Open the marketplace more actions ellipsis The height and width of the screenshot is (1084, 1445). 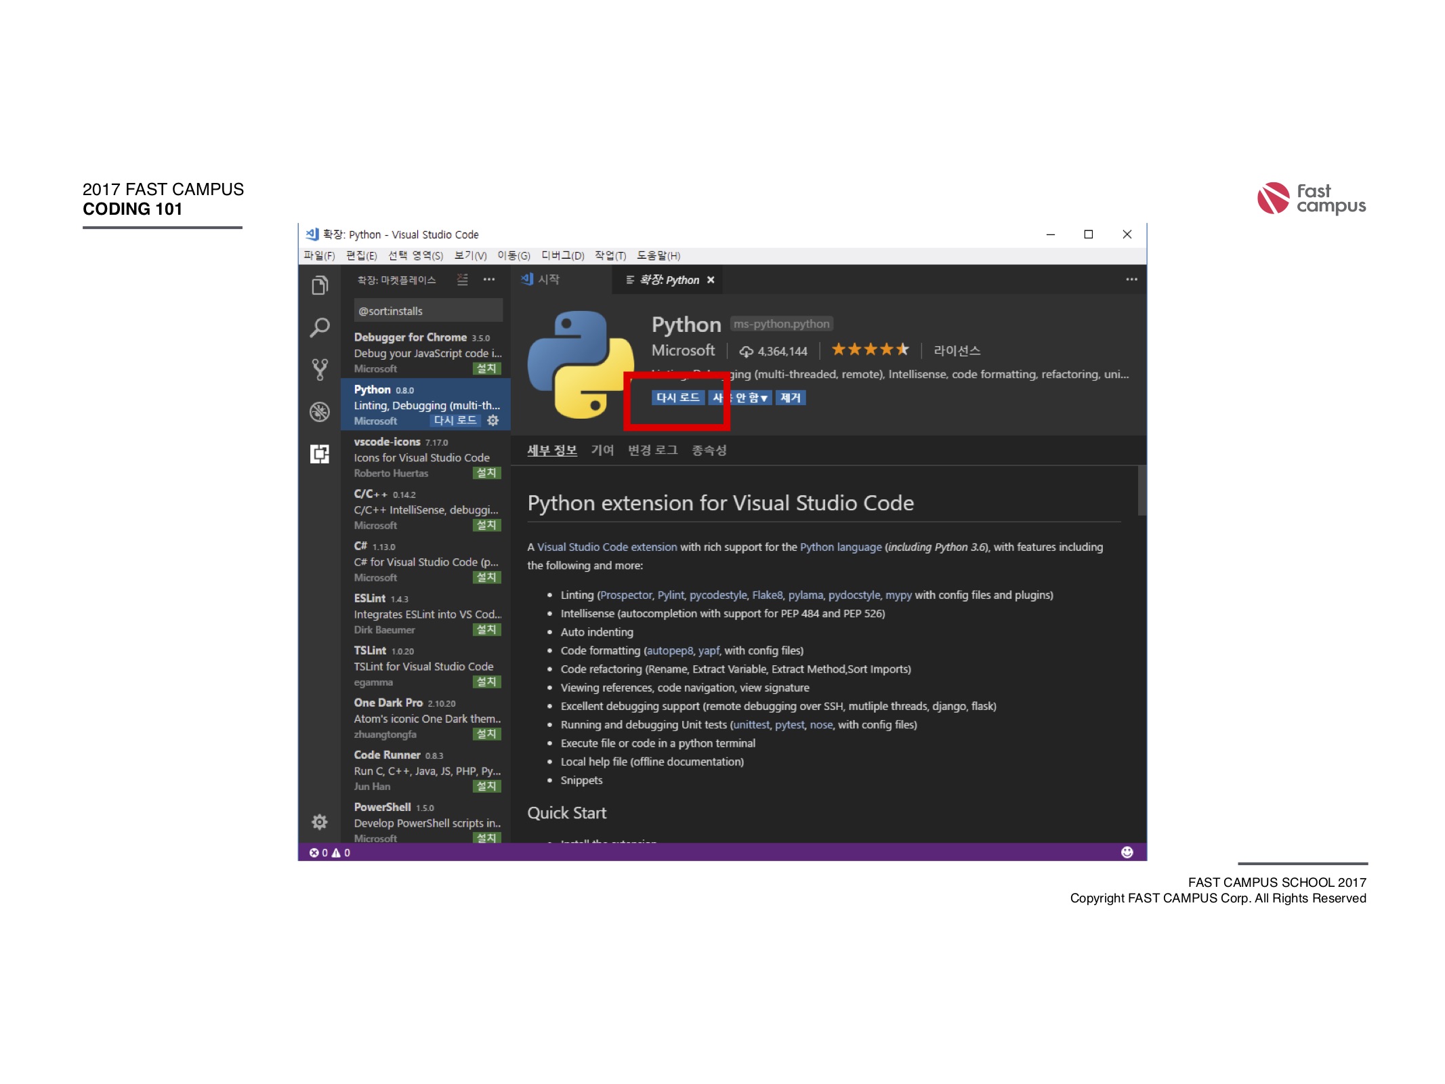[x=489, y=280]
